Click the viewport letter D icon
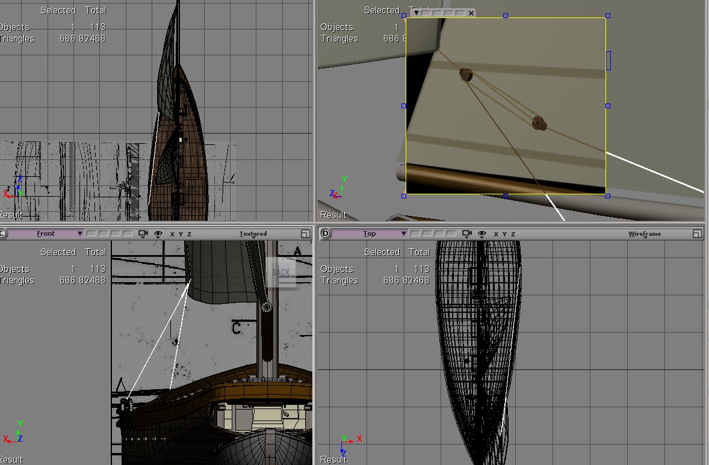Screen dimensions: 709x465 point(326,233)
